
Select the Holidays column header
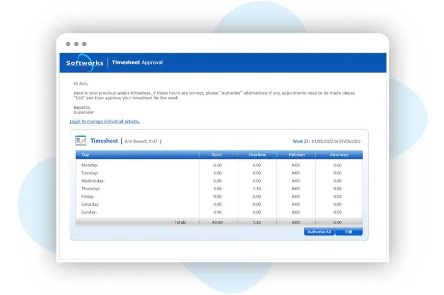[297, 155]
